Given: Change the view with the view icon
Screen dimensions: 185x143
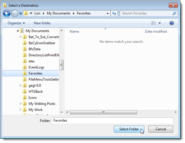Looking at the screenshot, I should click(153, 23).
